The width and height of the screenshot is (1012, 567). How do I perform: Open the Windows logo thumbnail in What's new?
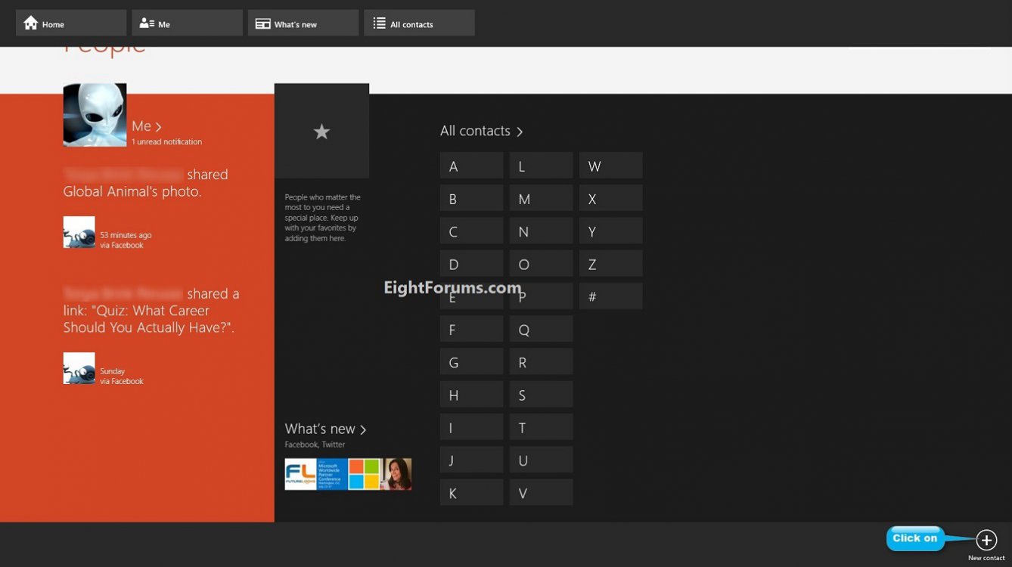click(364, 474)
